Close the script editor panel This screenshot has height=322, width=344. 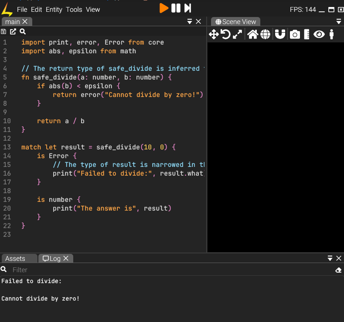[198, 21]
